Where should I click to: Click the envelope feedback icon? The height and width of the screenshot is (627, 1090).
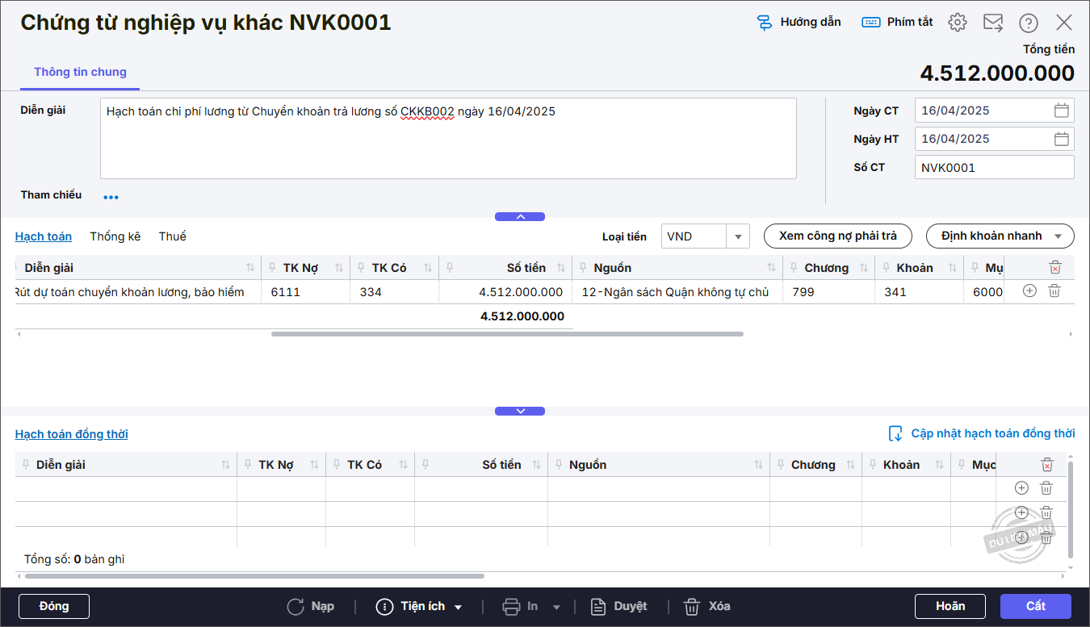point(993,23)
